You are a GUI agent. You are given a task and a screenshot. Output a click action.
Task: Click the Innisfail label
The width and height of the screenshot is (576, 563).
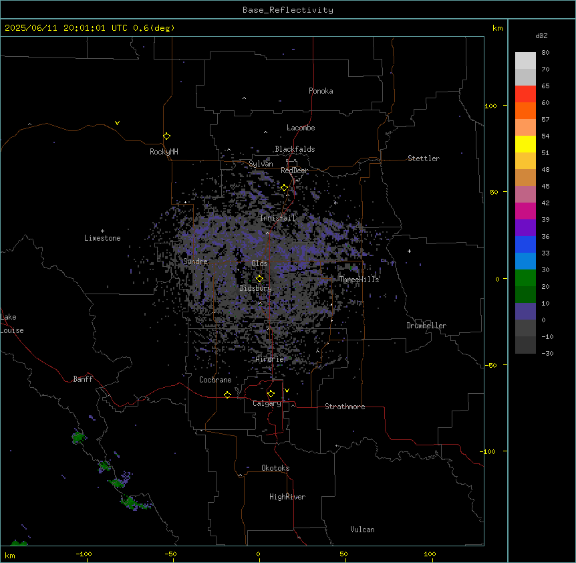[x=277, y=218]
